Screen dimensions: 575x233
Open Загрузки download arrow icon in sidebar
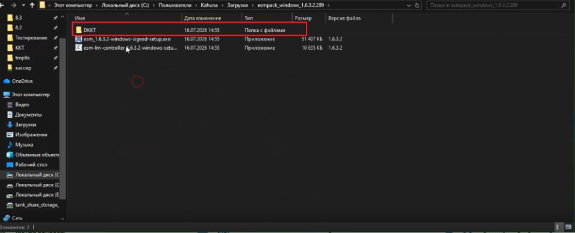click(x=10, y=125)
